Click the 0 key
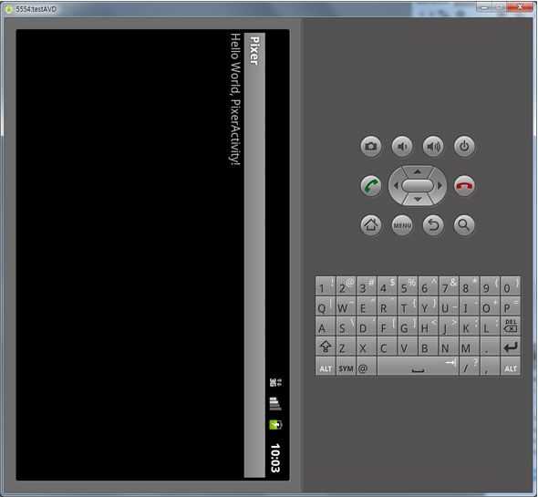Viewport: 538px width, 497px height. click(x=511, y=285)
